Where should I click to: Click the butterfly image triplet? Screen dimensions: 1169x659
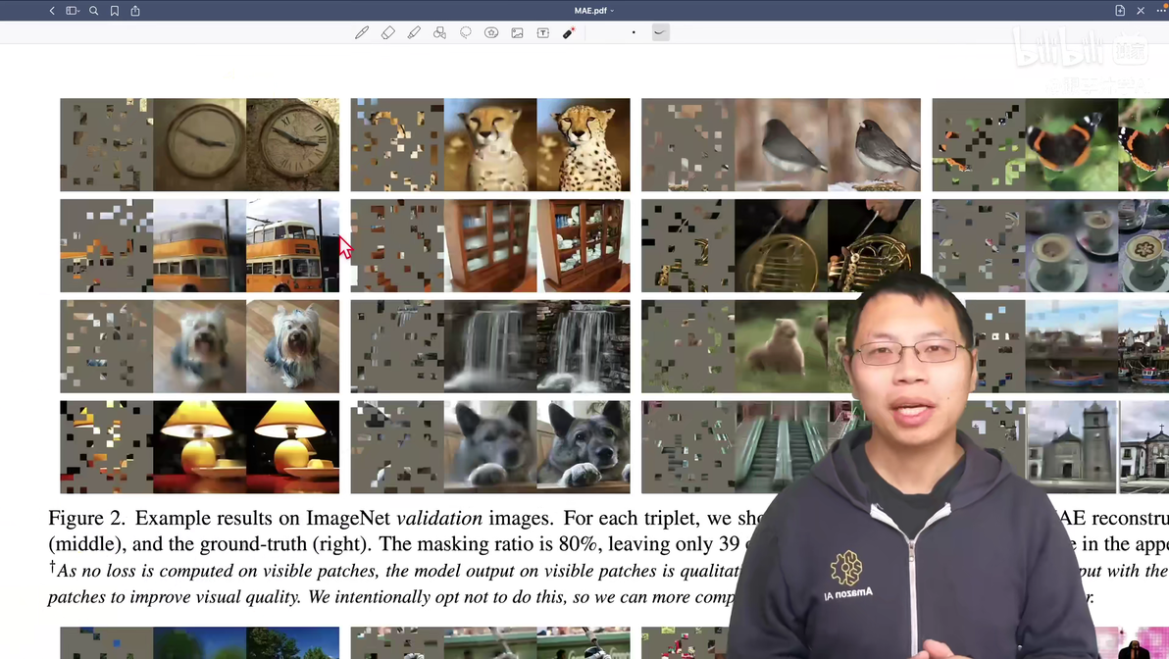point(1050,144)
